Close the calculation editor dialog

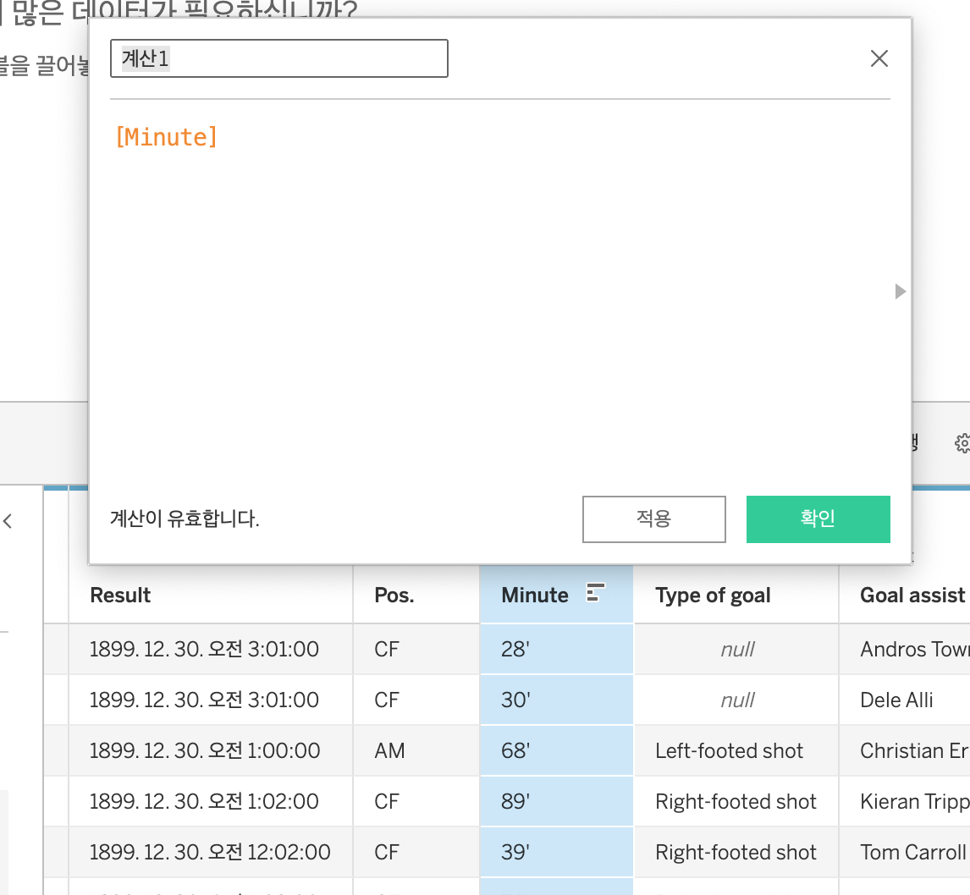pos(879,58)
